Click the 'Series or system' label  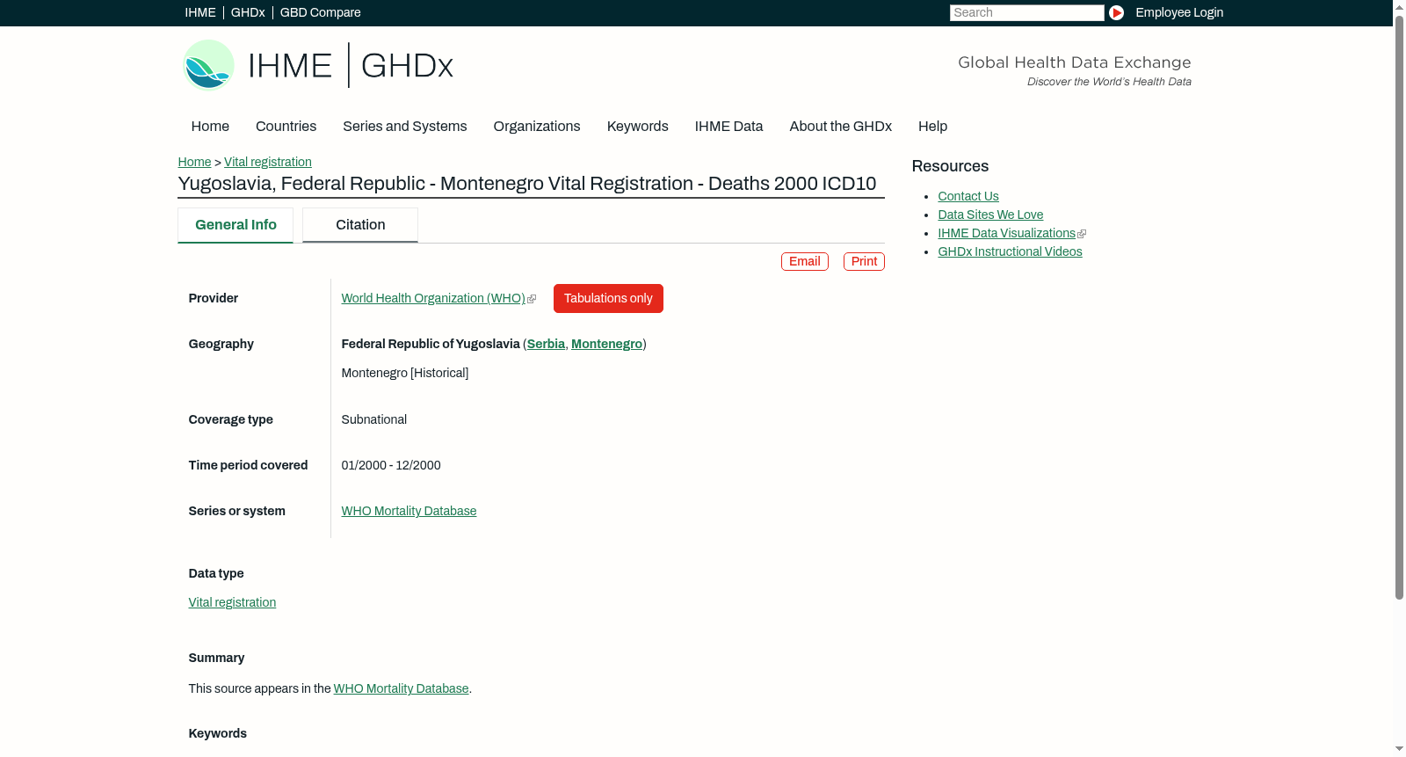(237, 511)
